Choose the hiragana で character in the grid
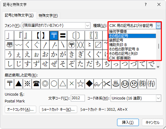The width and height of the screenshot is (166, 129). 151,64
